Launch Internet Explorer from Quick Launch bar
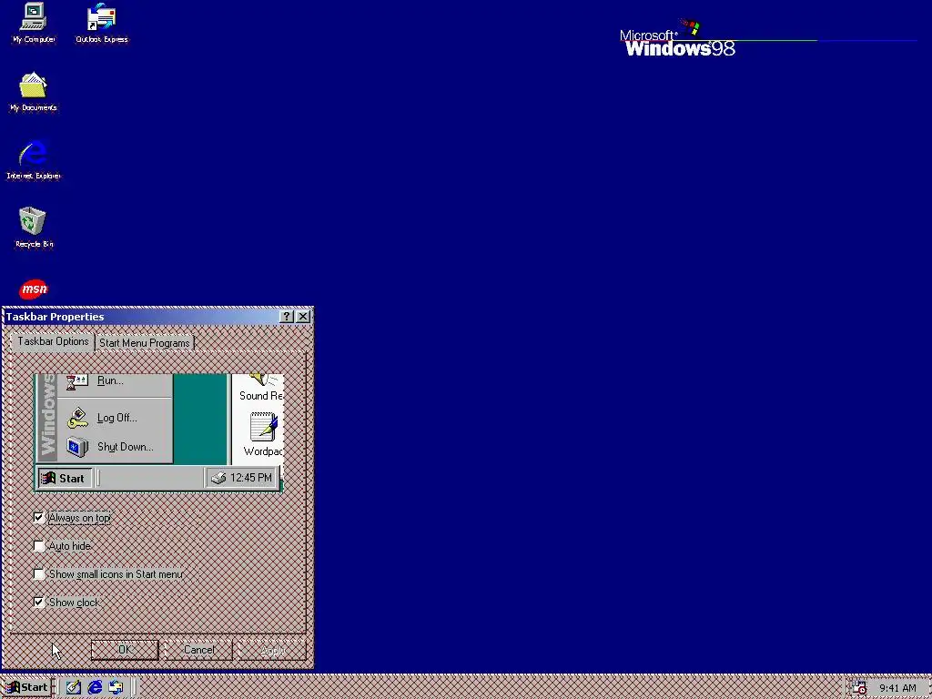This screenshot has height=699, width=932. point(95,687)
